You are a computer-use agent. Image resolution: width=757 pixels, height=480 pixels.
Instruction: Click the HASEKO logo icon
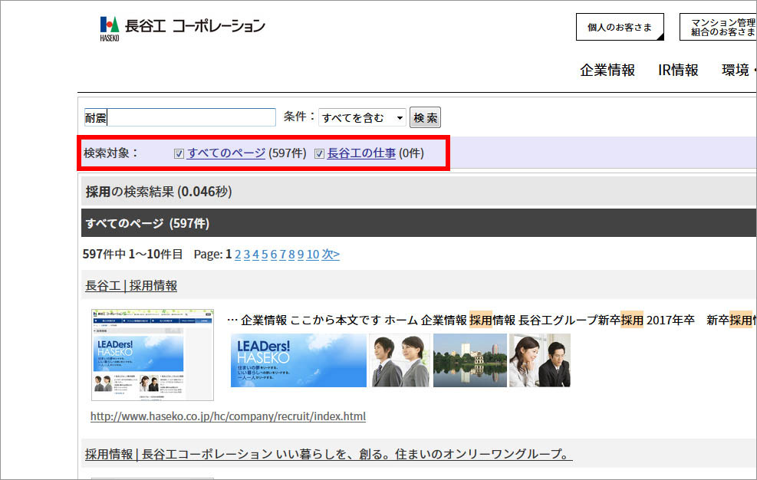[110, 29]
